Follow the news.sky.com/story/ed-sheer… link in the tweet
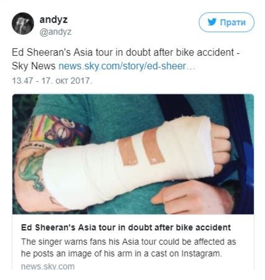The image size is (265, 280). 127,66
